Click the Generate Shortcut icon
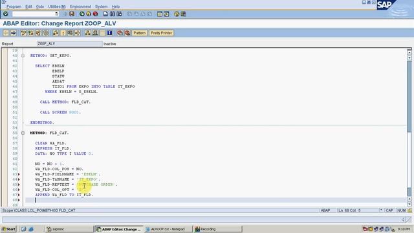The image size is (414, 233). [x=166, y=14]
